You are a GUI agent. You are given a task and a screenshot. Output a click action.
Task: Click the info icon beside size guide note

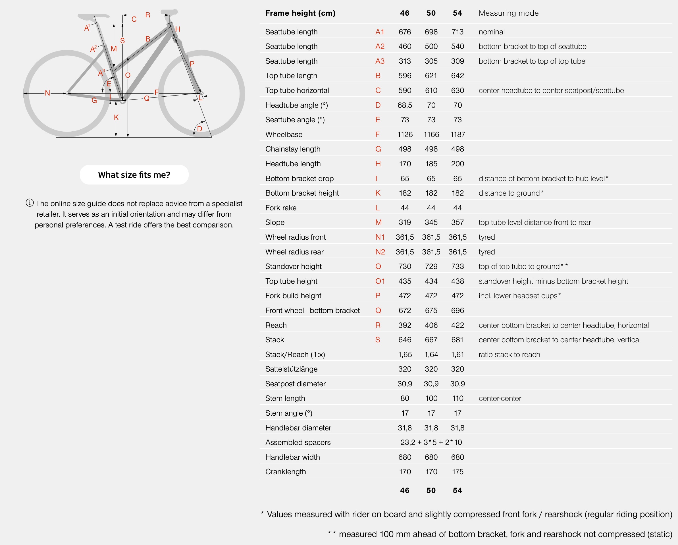[30, 203]
